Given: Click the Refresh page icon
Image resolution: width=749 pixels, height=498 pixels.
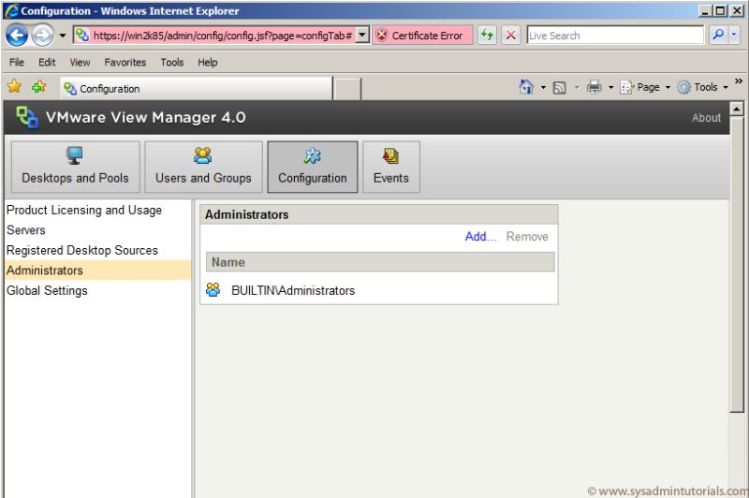Looking at the screenshot, I should point(487,35).
